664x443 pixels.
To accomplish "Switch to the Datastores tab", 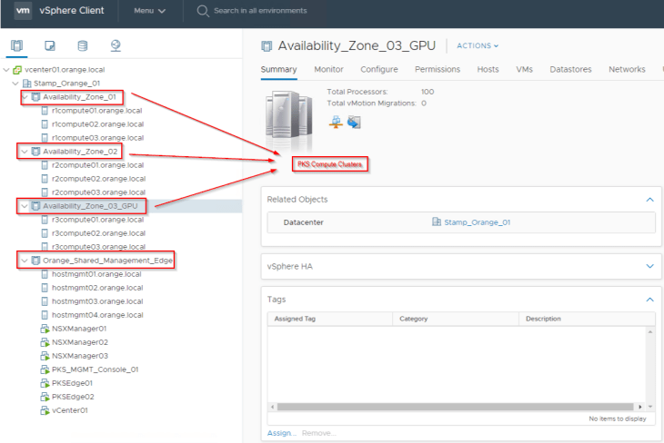I will point(570,69).
